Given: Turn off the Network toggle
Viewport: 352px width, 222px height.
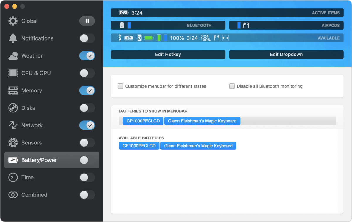Looking at the screenshot, I should [x=87, y=125].
